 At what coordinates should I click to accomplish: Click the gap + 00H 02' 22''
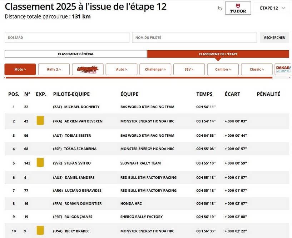coord(236,231)
